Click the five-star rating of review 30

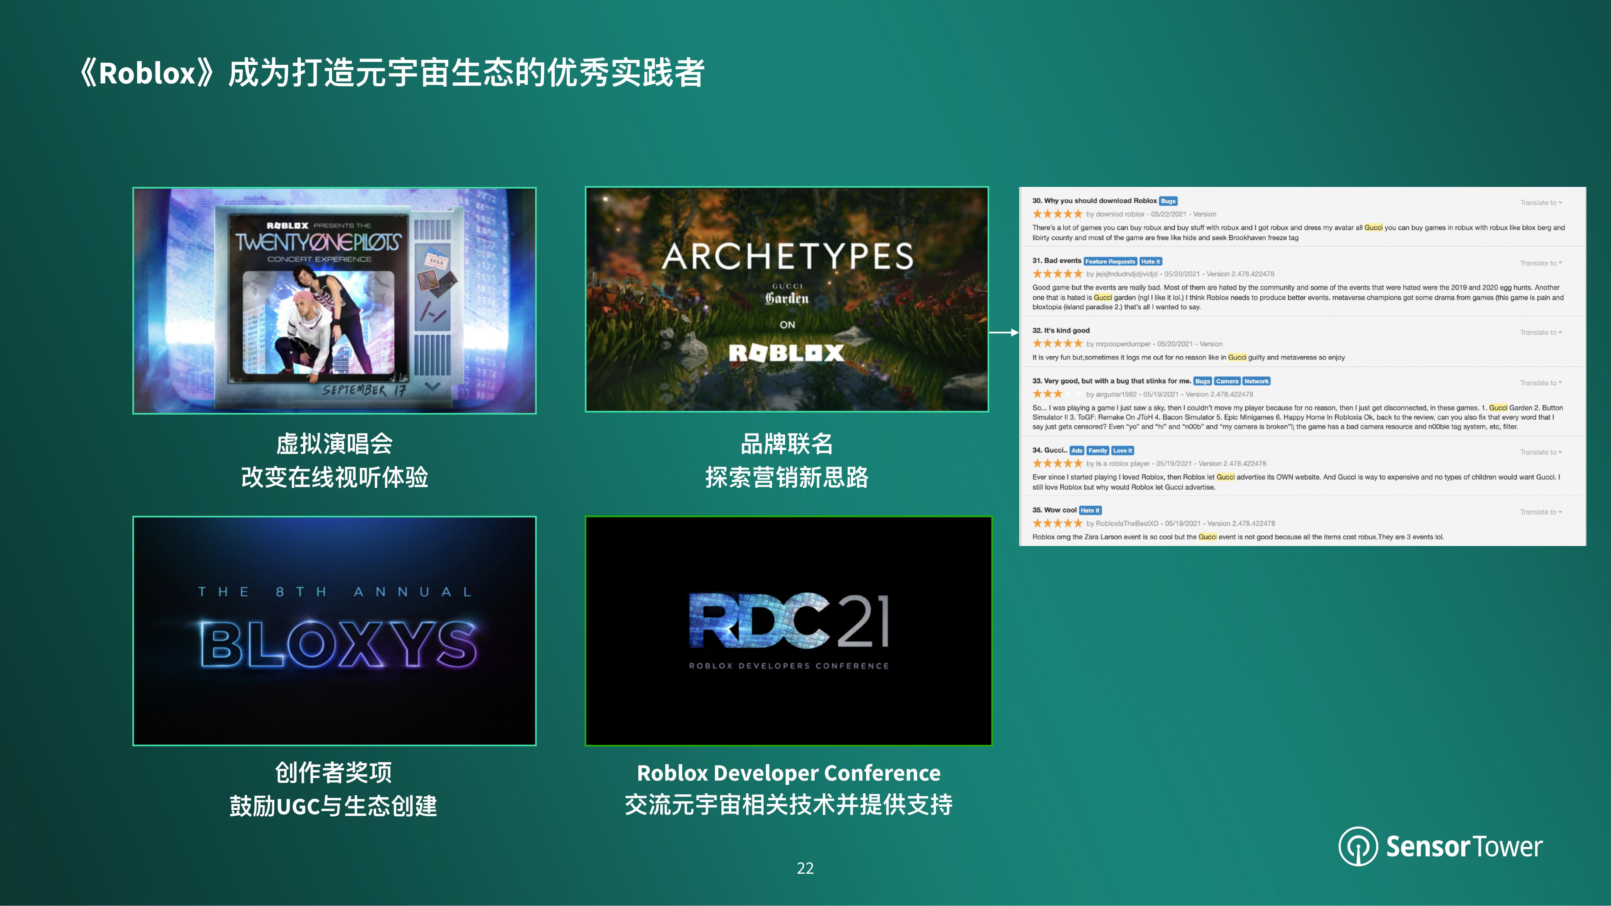(x=1057, y=214)
